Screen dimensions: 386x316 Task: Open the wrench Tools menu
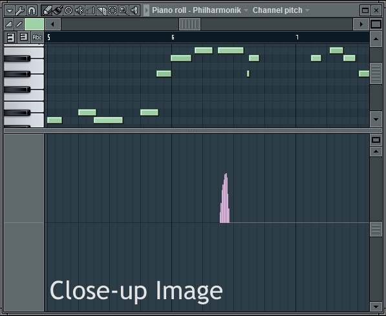coord(21,10)
